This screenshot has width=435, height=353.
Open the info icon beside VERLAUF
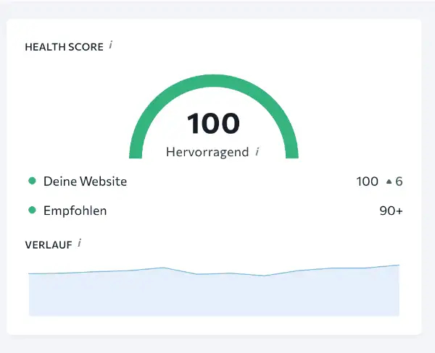(79, 243)
